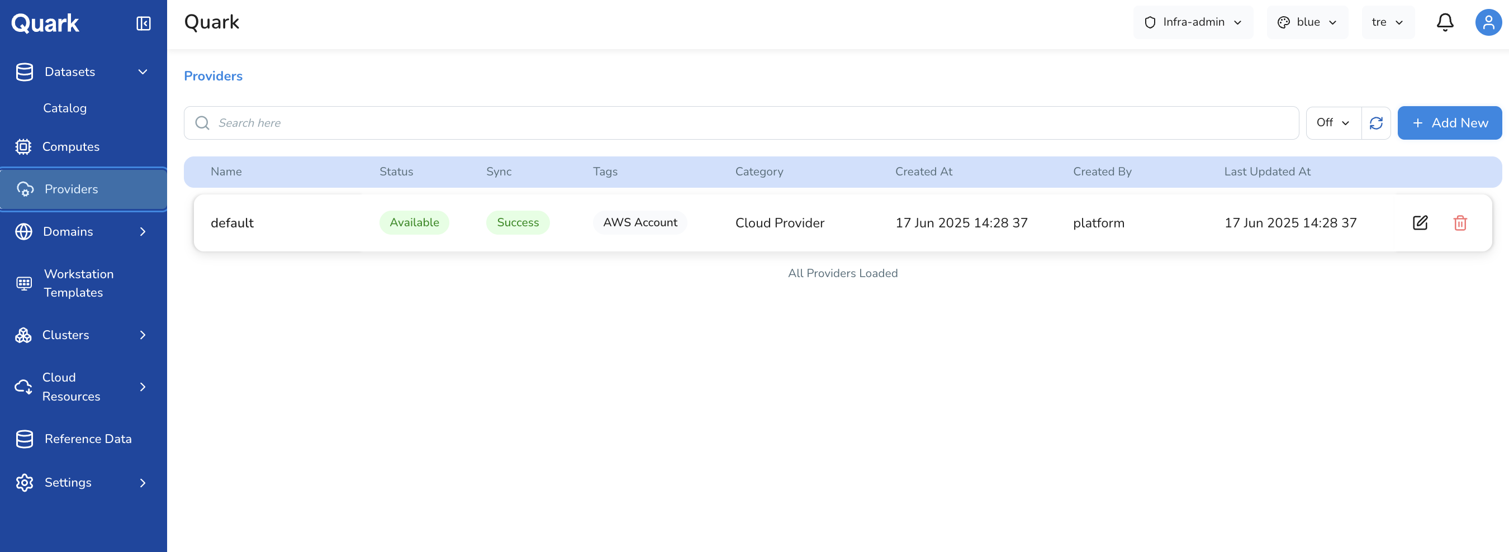Click the Providers breadcrumb link
The image size is (1509, 552).
tap(213, 76)
